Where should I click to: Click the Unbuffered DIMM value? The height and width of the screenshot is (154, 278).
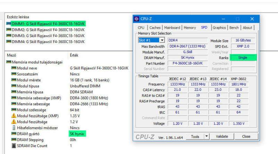85,86
